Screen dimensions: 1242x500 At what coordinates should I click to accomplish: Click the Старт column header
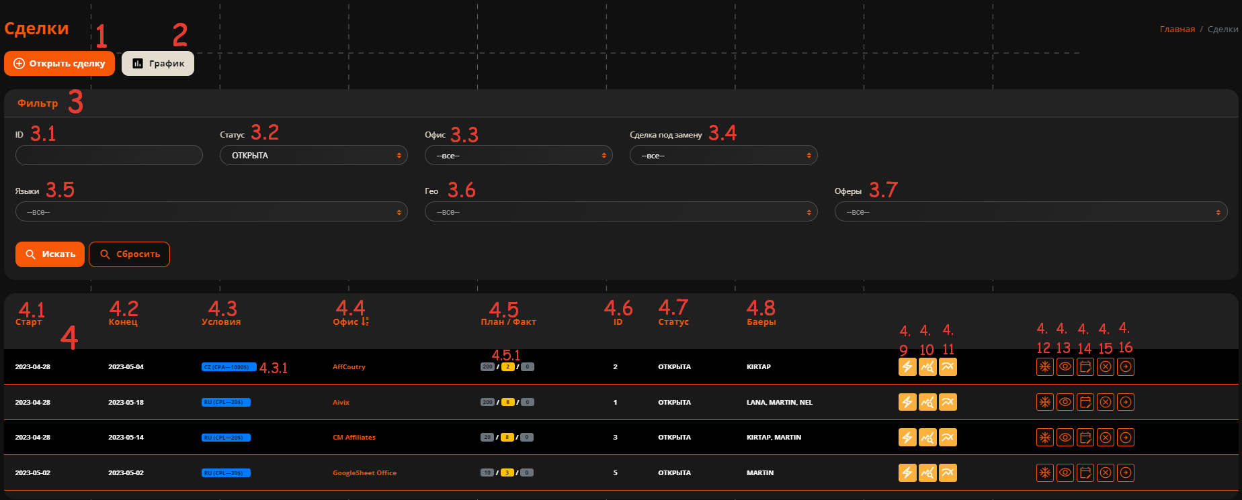tap(28, 322)
